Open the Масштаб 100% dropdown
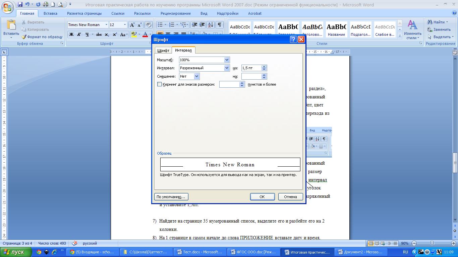Screen dimensions: 458x257 pyautogui.click(x=227, y=60)
